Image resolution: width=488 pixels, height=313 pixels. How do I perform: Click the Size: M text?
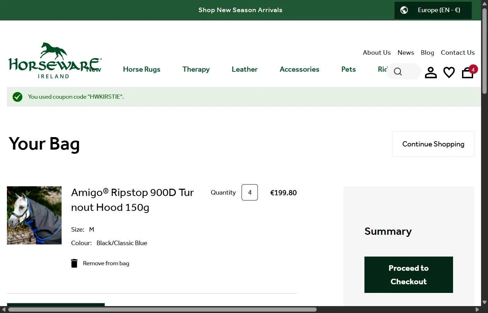pyautogui.click(x=83, y=230)
